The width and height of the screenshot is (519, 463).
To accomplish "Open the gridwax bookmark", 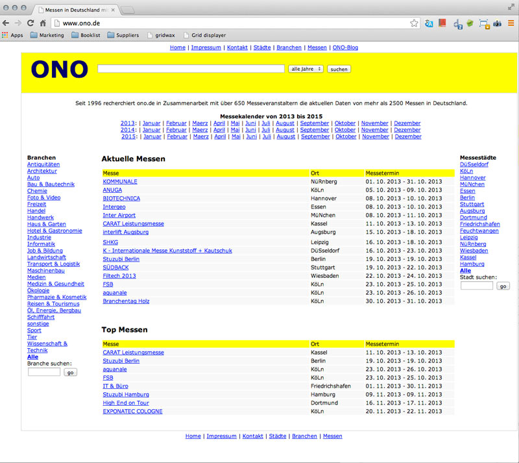I will pos(161,35).
